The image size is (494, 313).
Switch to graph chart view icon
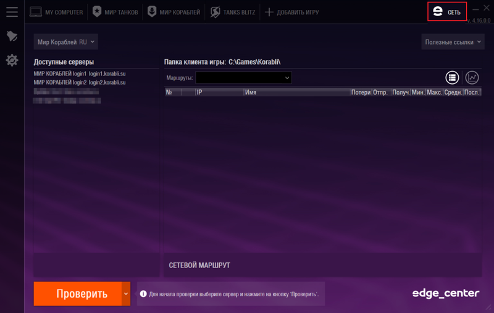pyautogui.click(x=472, y=77)
